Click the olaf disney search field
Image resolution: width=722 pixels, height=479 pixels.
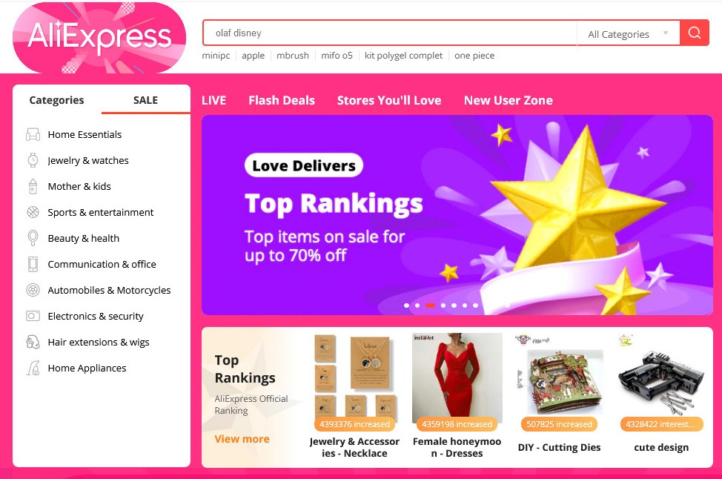point(390,33)
